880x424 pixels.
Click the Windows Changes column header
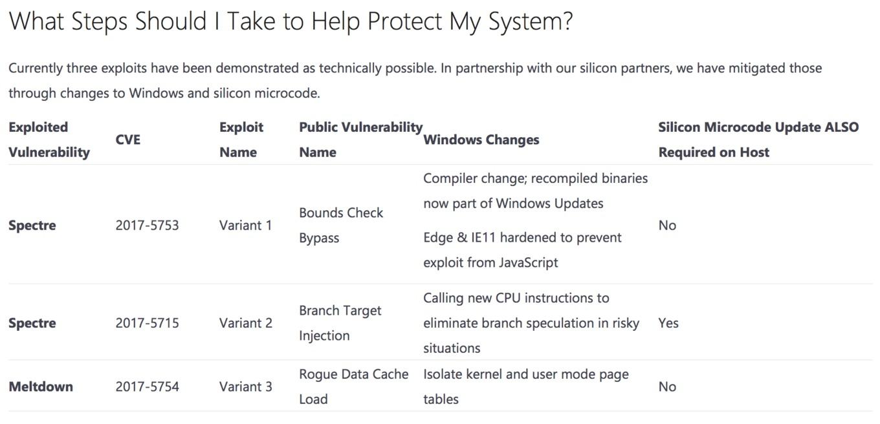tap(481, 140)
